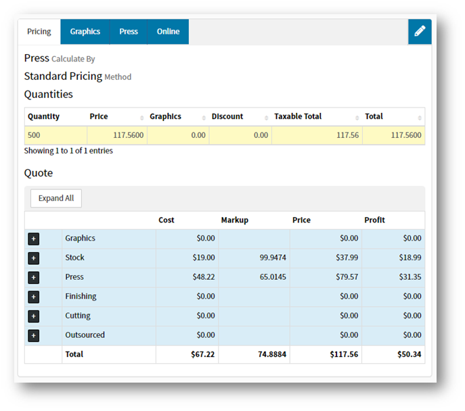This screenshot has height=411, width=465.
Task: Select the 500 quantity cell
Action: 56,135
